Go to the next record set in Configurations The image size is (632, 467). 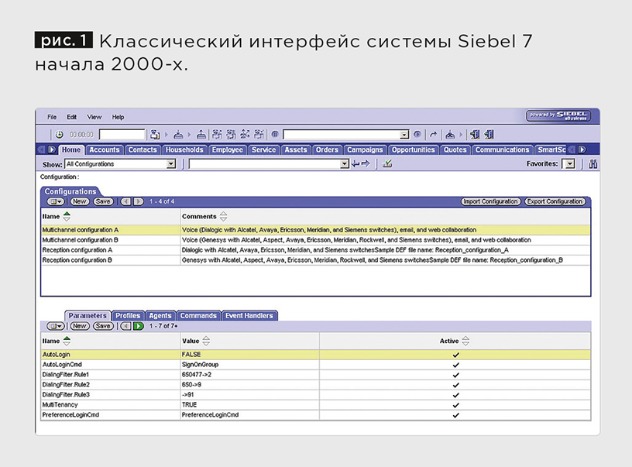click(x=138, y=201)
